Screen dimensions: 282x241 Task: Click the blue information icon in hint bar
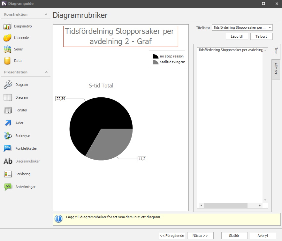(x=58, y=219)
